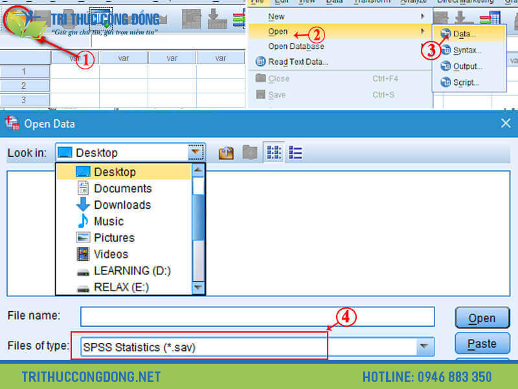Select row 1 header in data grid
The width and height of the screenshot is (518, 389).
(x=25, y=71)
